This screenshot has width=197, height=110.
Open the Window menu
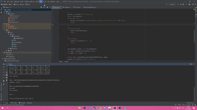click(53, 2)
